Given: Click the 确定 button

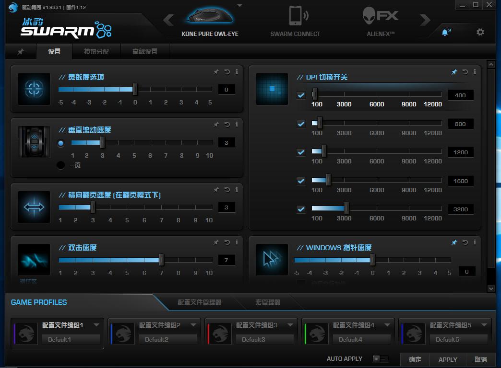Looking at the screenshot, I should click(415, 360).
